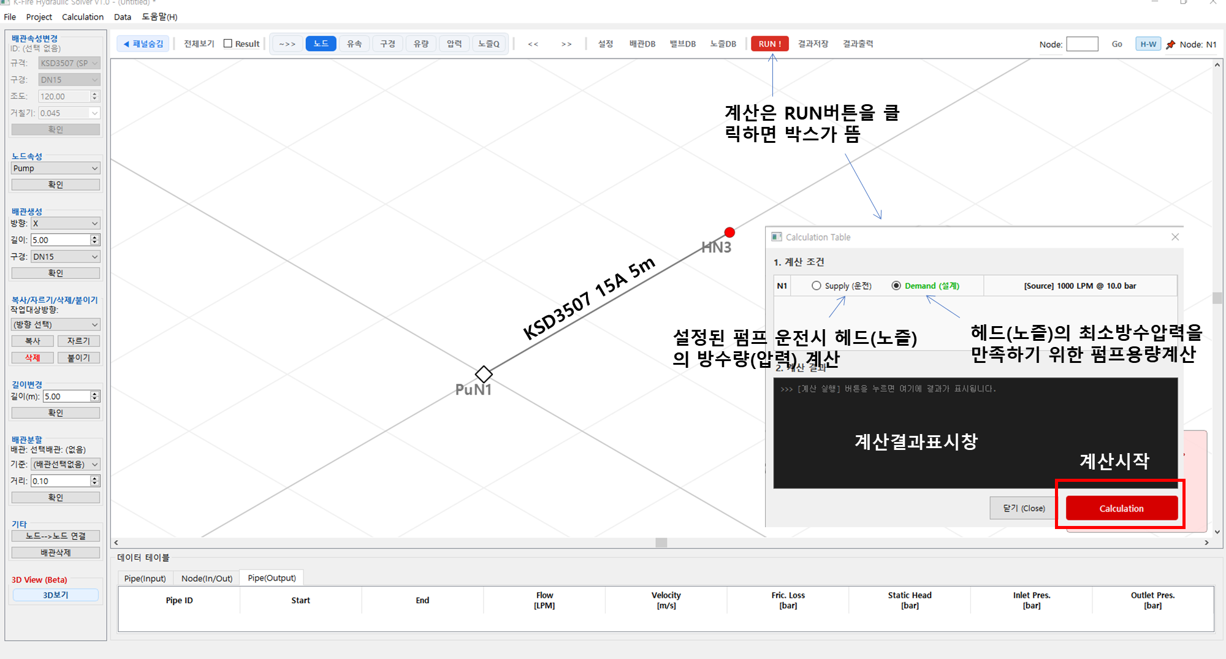Open 설정 settings
The image size is (1226, 659).
pos(606,44)
